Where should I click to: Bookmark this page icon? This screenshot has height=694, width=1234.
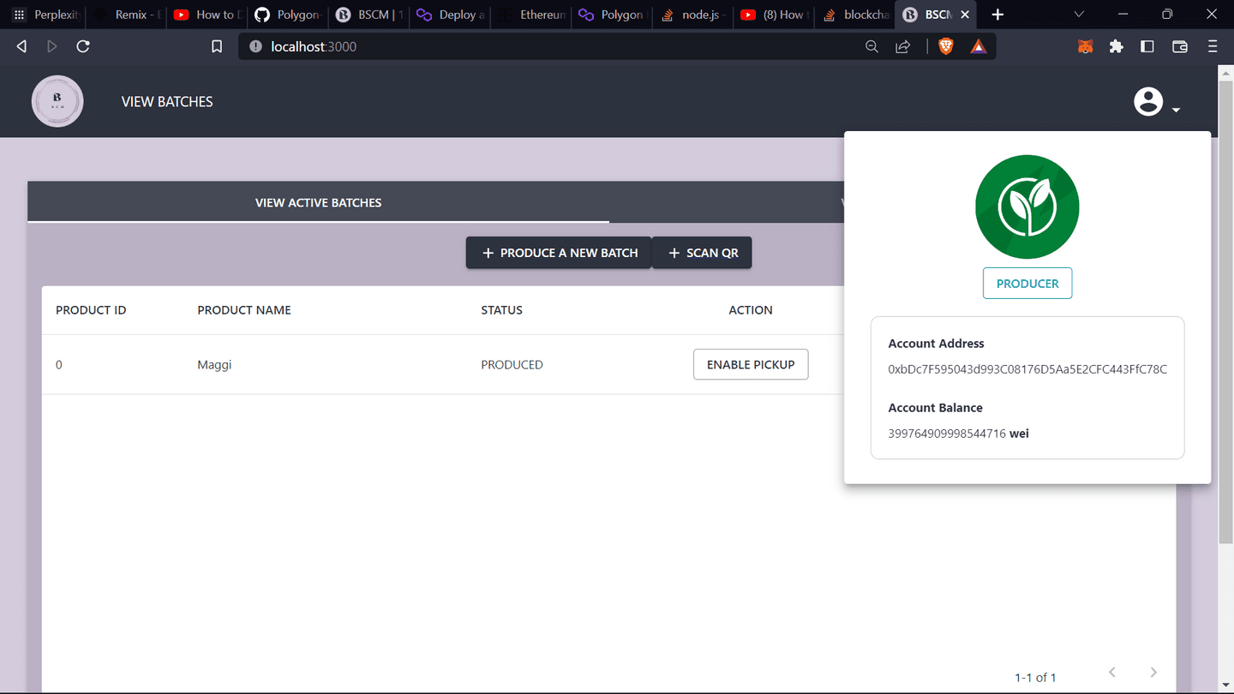(217, 46)
